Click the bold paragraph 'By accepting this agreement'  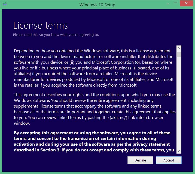click(x=94, y=141)
